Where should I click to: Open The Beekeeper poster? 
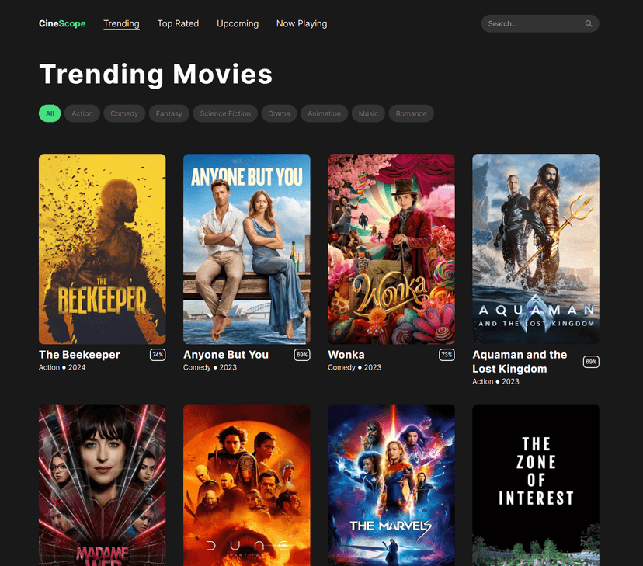[103, 248]
